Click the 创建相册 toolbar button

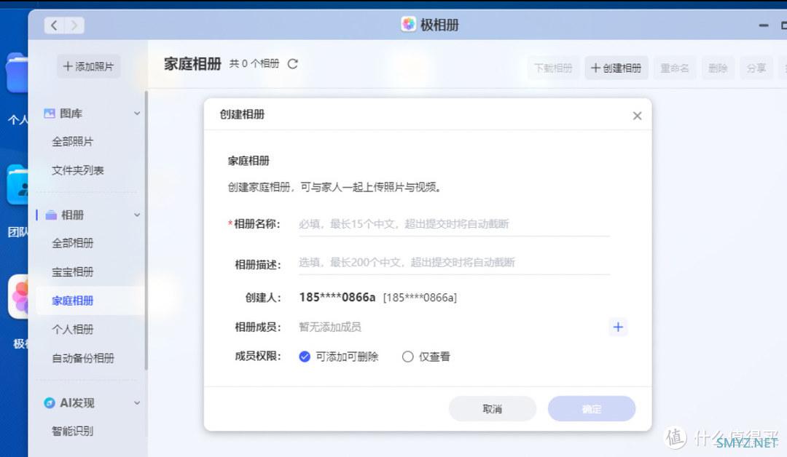point(616,68)
